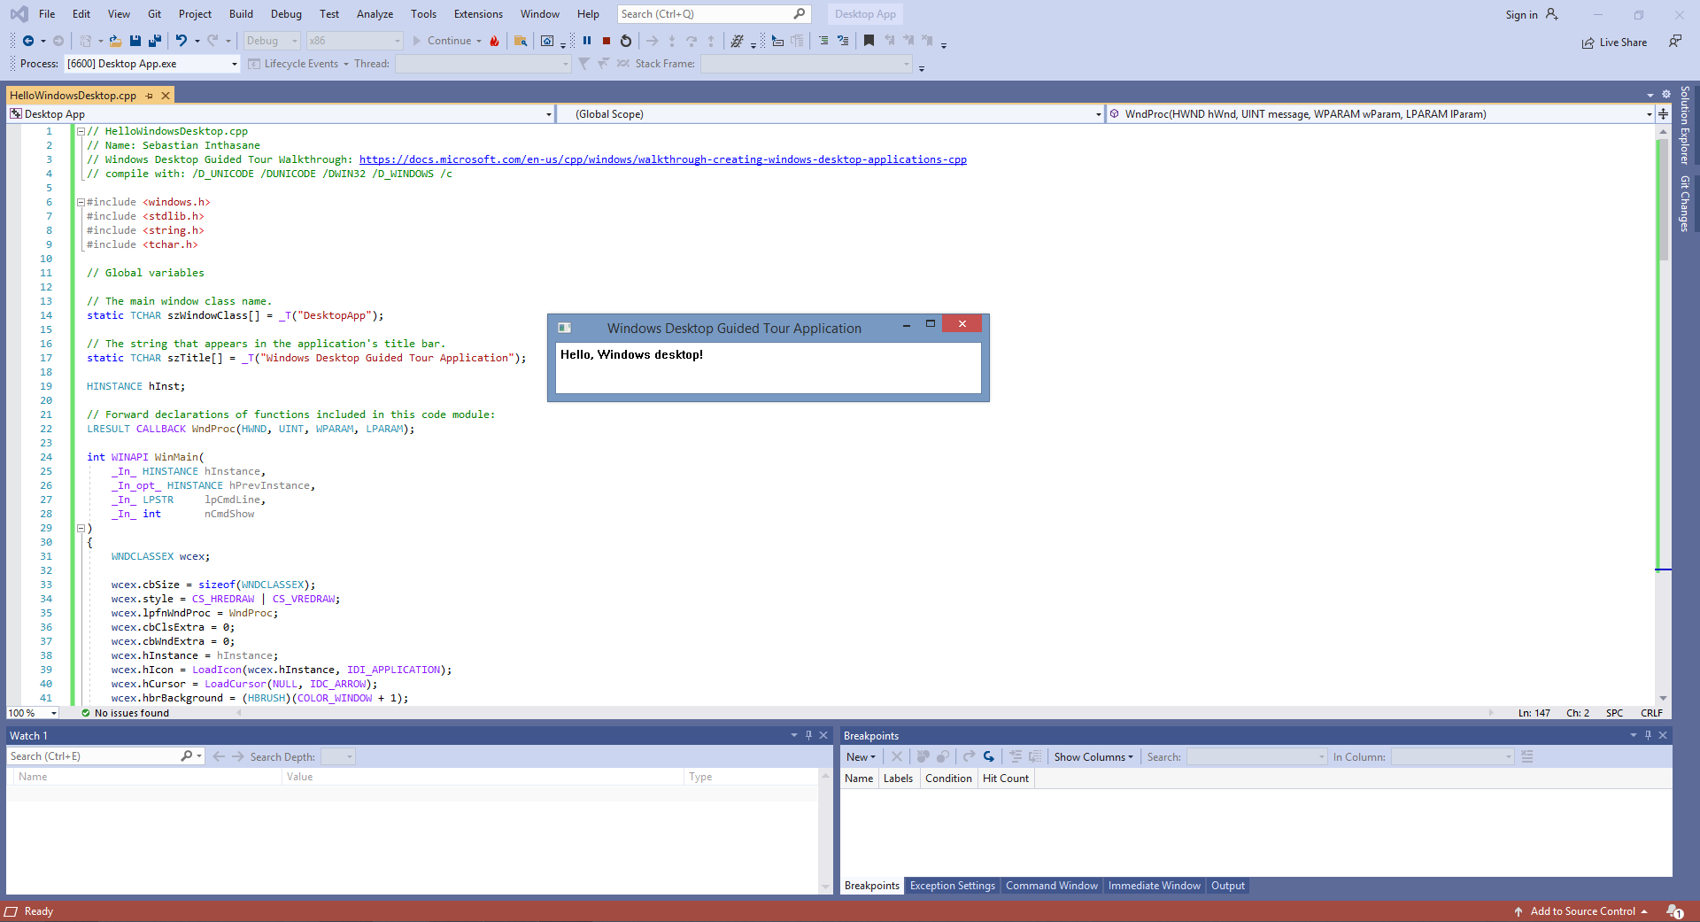This screenshot has height=922, width=1700.
Task: Click Add to Source Control
Action: pyautogui.click(x=1582, y=911)
